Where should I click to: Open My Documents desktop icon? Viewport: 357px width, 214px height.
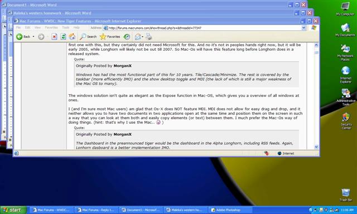point(345,30)
